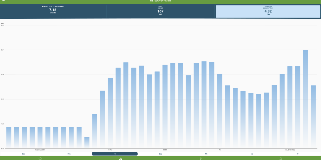This screenshot has width=321, height=160.
Task: Switch the graph to Day scale
Action: (160, 154)
